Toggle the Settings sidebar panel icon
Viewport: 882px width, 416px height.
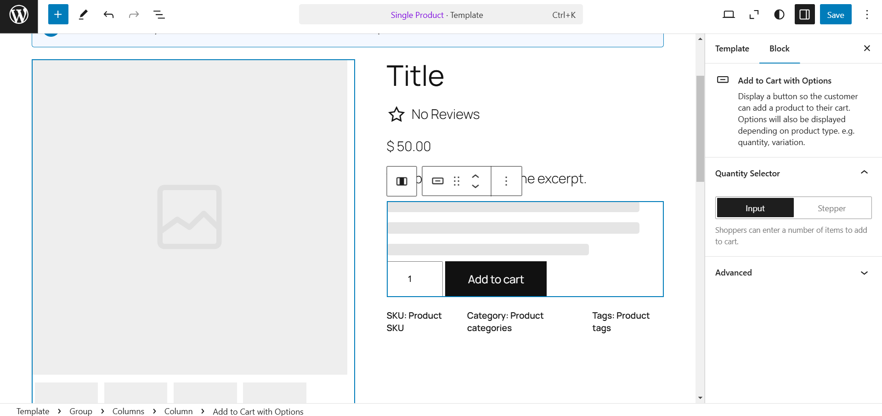(x=804, y=14)
